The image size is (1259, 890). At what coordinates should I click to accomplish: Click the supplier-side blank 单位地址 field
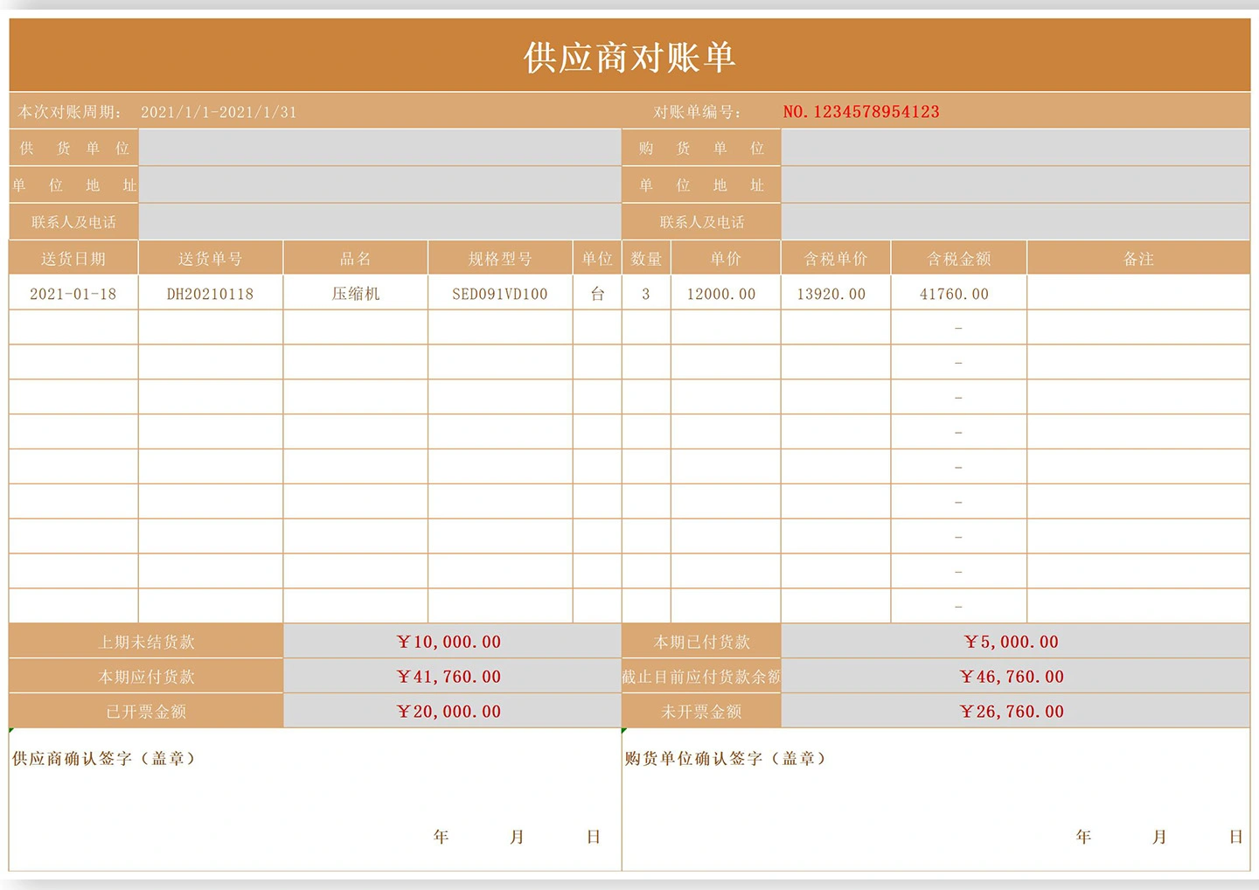tap(379, 185)
